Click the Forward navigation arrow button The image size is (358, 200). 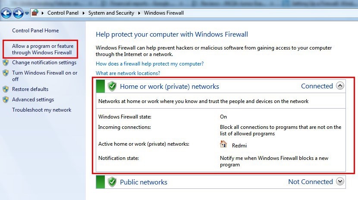pyautogui.click(x=18, y=13)
